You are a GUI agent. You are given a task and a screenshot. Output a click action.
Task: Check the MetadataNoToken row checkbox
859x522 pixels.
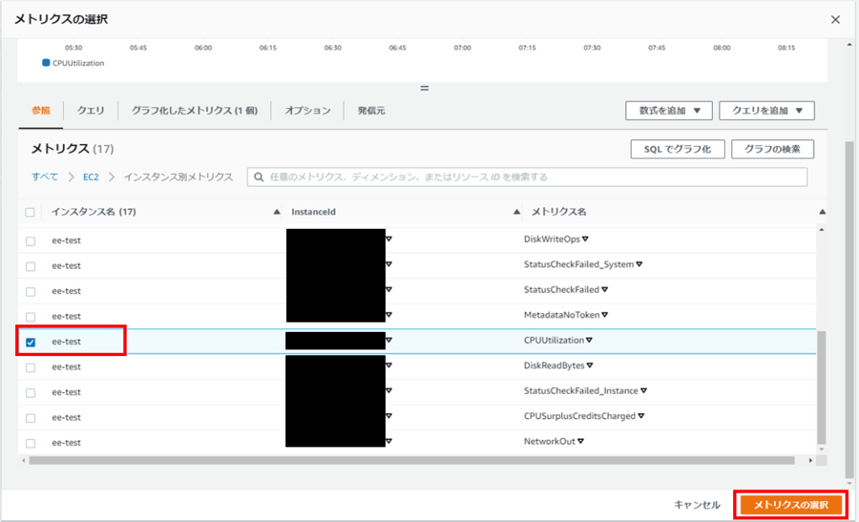coord(31,317)
